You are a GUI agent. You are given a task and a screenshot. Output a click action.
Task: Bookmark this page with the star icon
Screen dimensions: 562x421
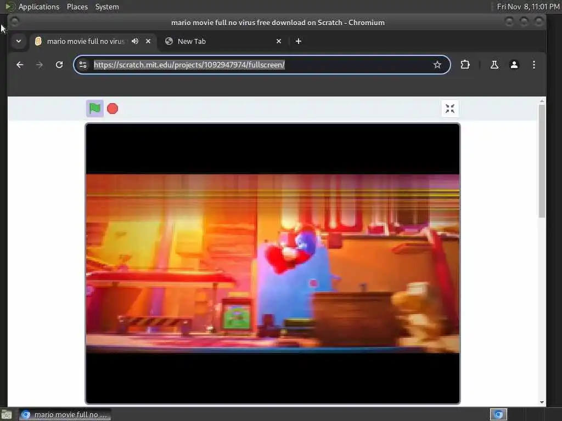click(437, 65)
